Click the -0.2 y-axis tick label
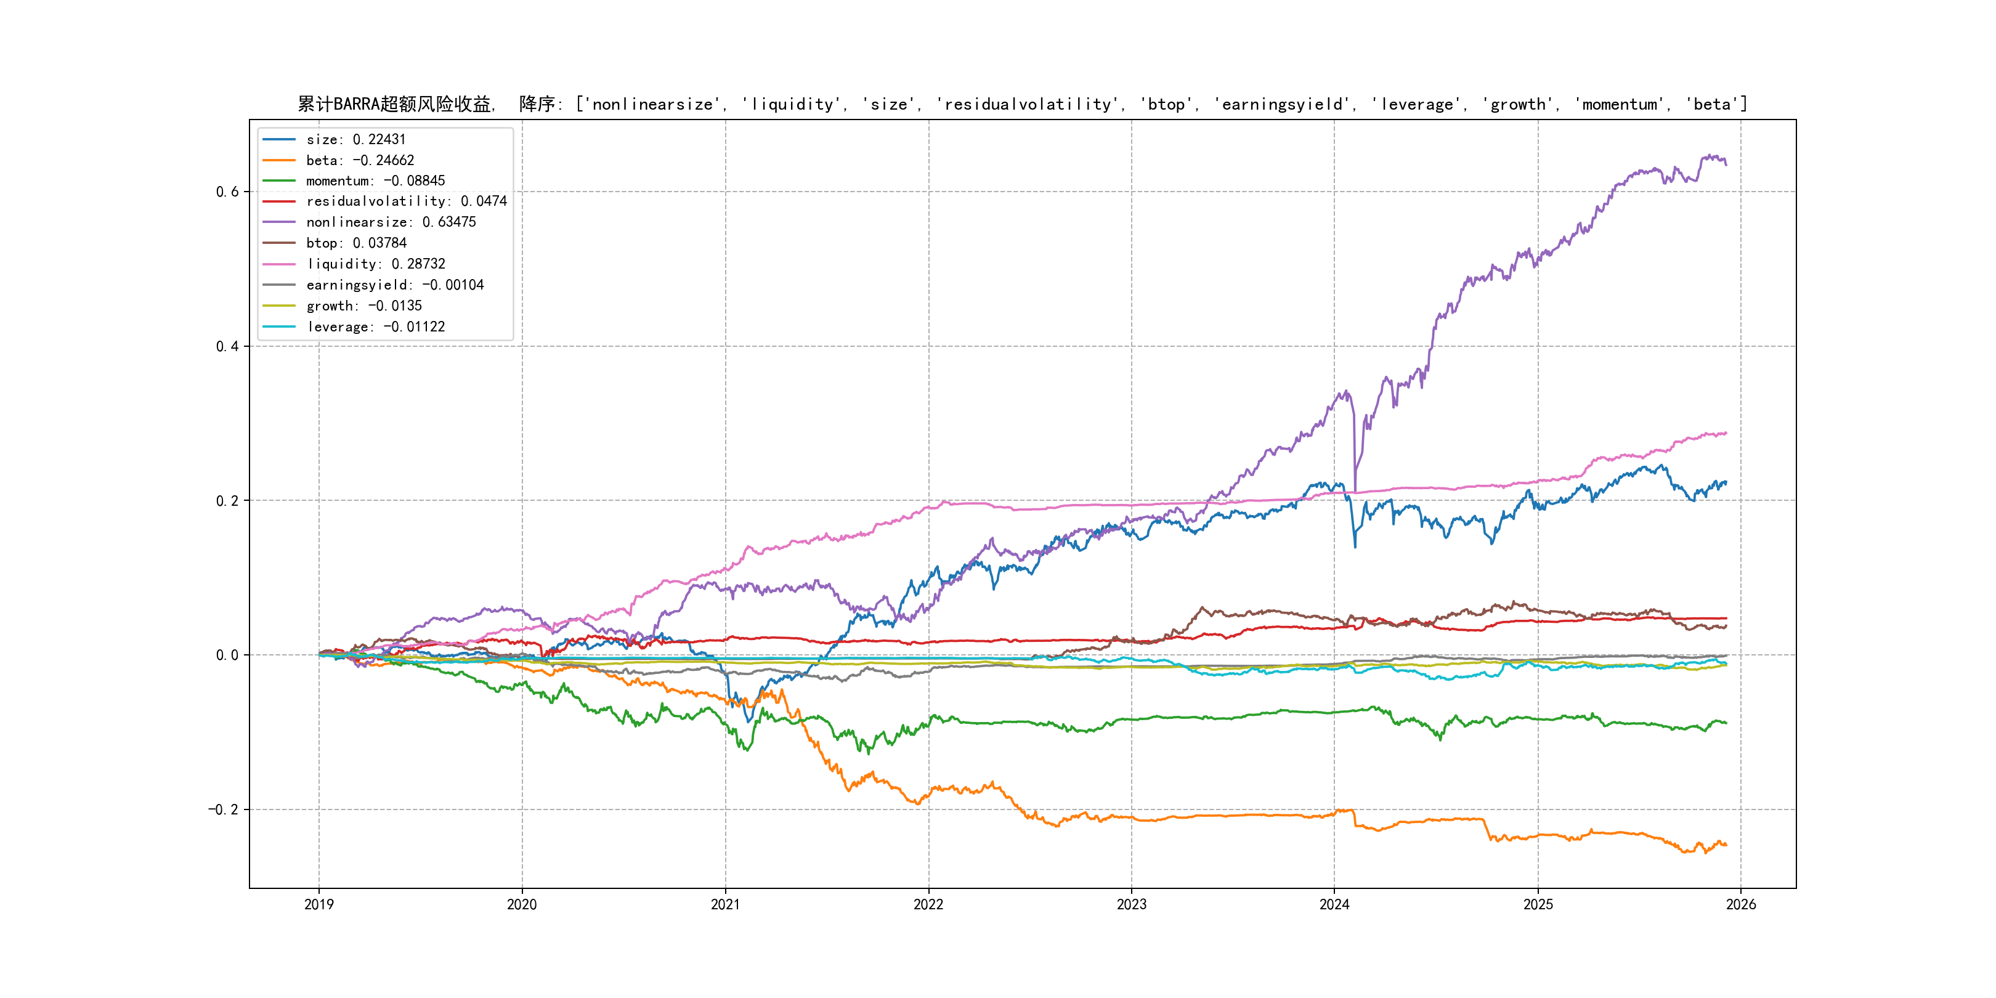The height and width of the screenshot is (998, 1996). [x=223, y=809]
